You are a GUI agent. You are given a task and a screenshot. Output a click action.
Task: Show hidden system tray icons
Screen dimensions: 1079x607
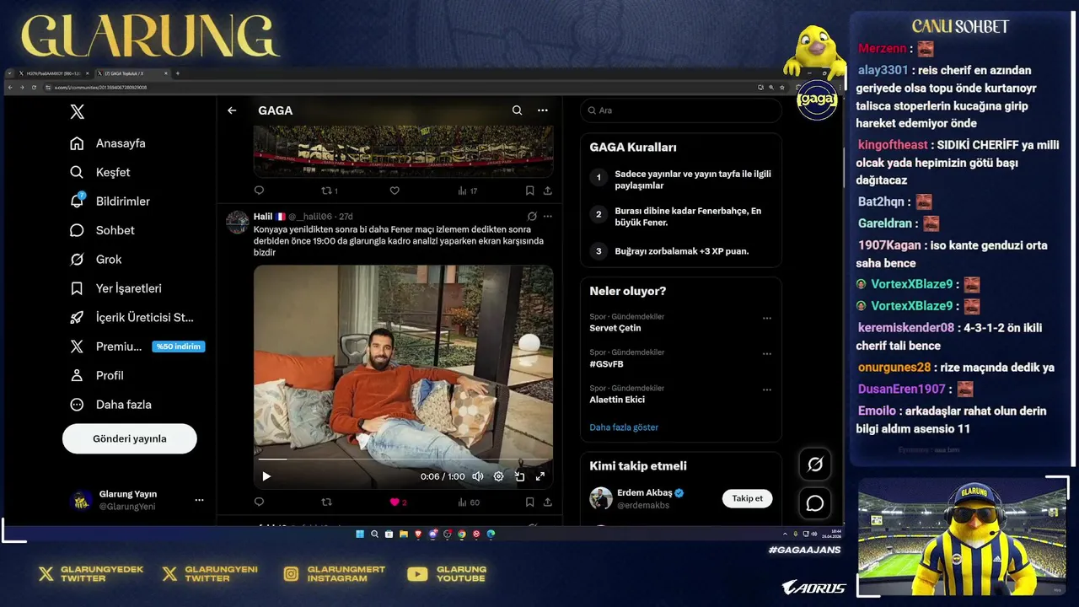click(x=786, y=534)
